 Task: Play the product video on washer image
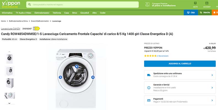click(77, 67)
